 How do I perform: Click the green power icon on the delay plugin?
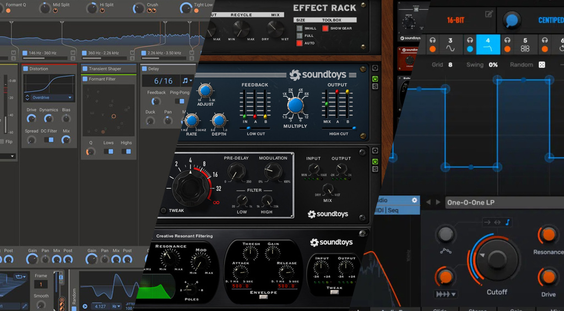(x=375, y=79)
